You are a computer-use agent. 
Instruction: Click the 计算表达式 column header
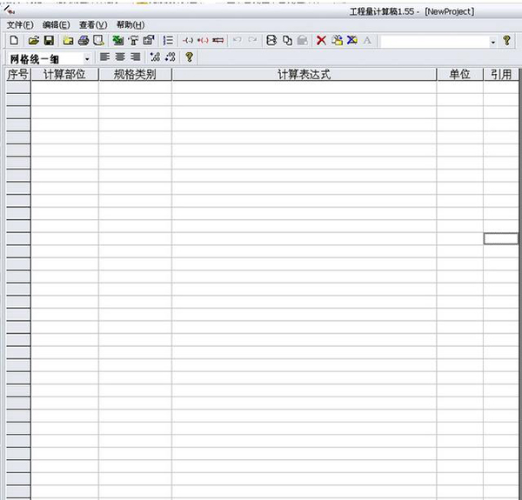pyautogui.click(x=304, y=75)
